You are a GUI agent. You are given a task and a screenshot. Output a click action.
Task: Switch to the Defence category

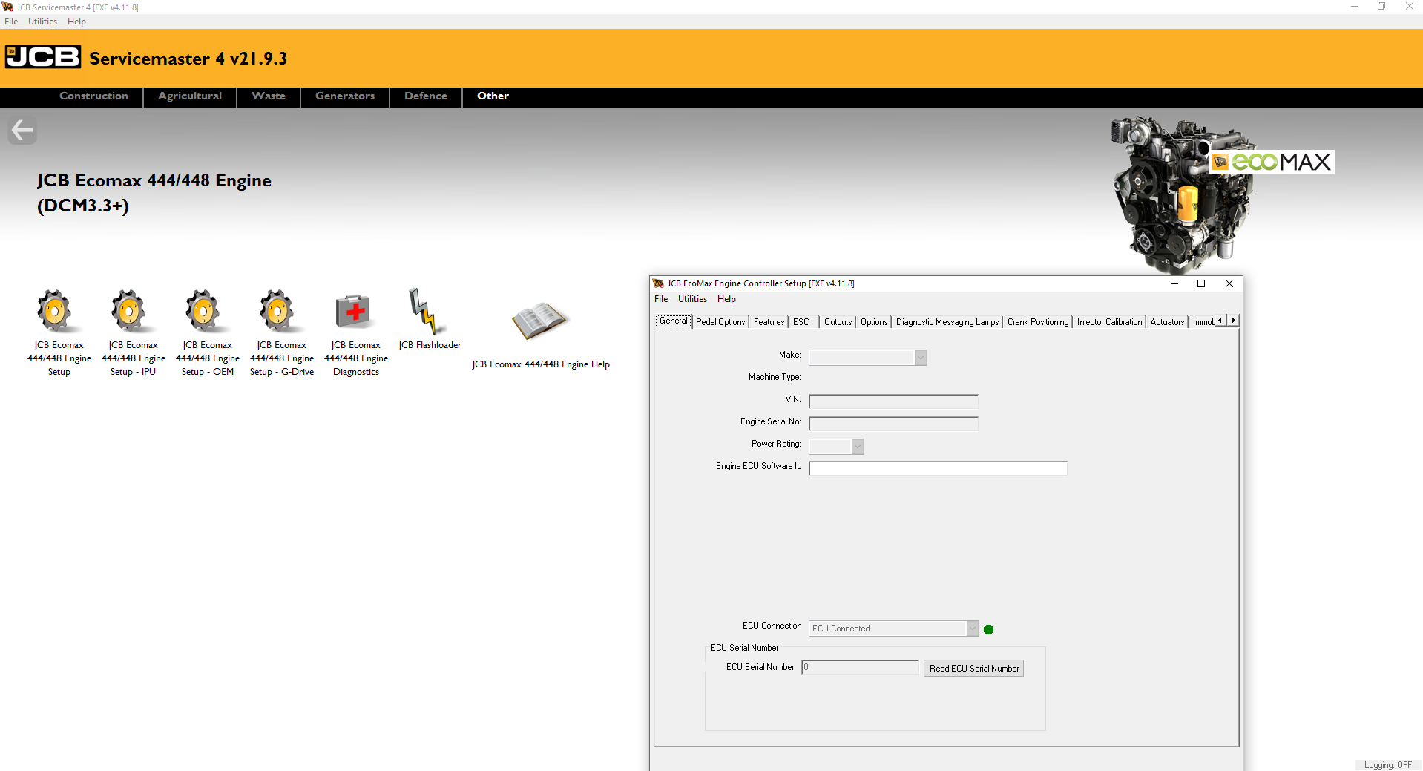[425, 96]
